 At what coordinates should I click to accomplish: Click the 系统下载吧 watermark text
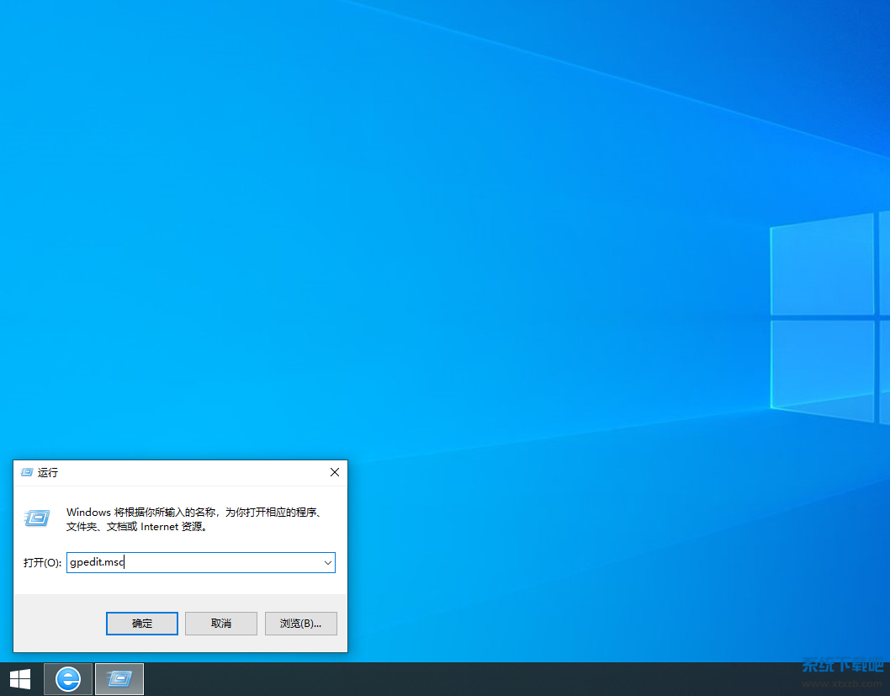click(841, 665)
